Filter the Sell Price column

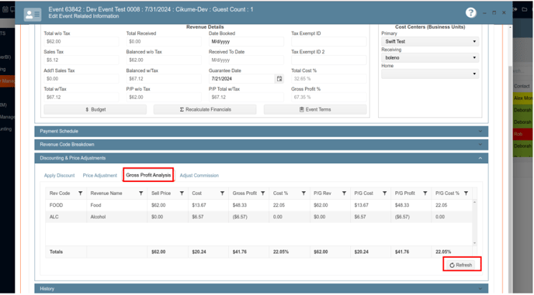[182, 194]
